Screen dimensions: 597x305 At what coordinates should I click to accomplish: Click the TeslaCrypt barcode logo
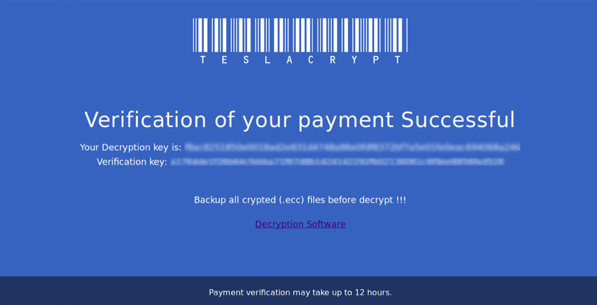(x=300, y=34)
